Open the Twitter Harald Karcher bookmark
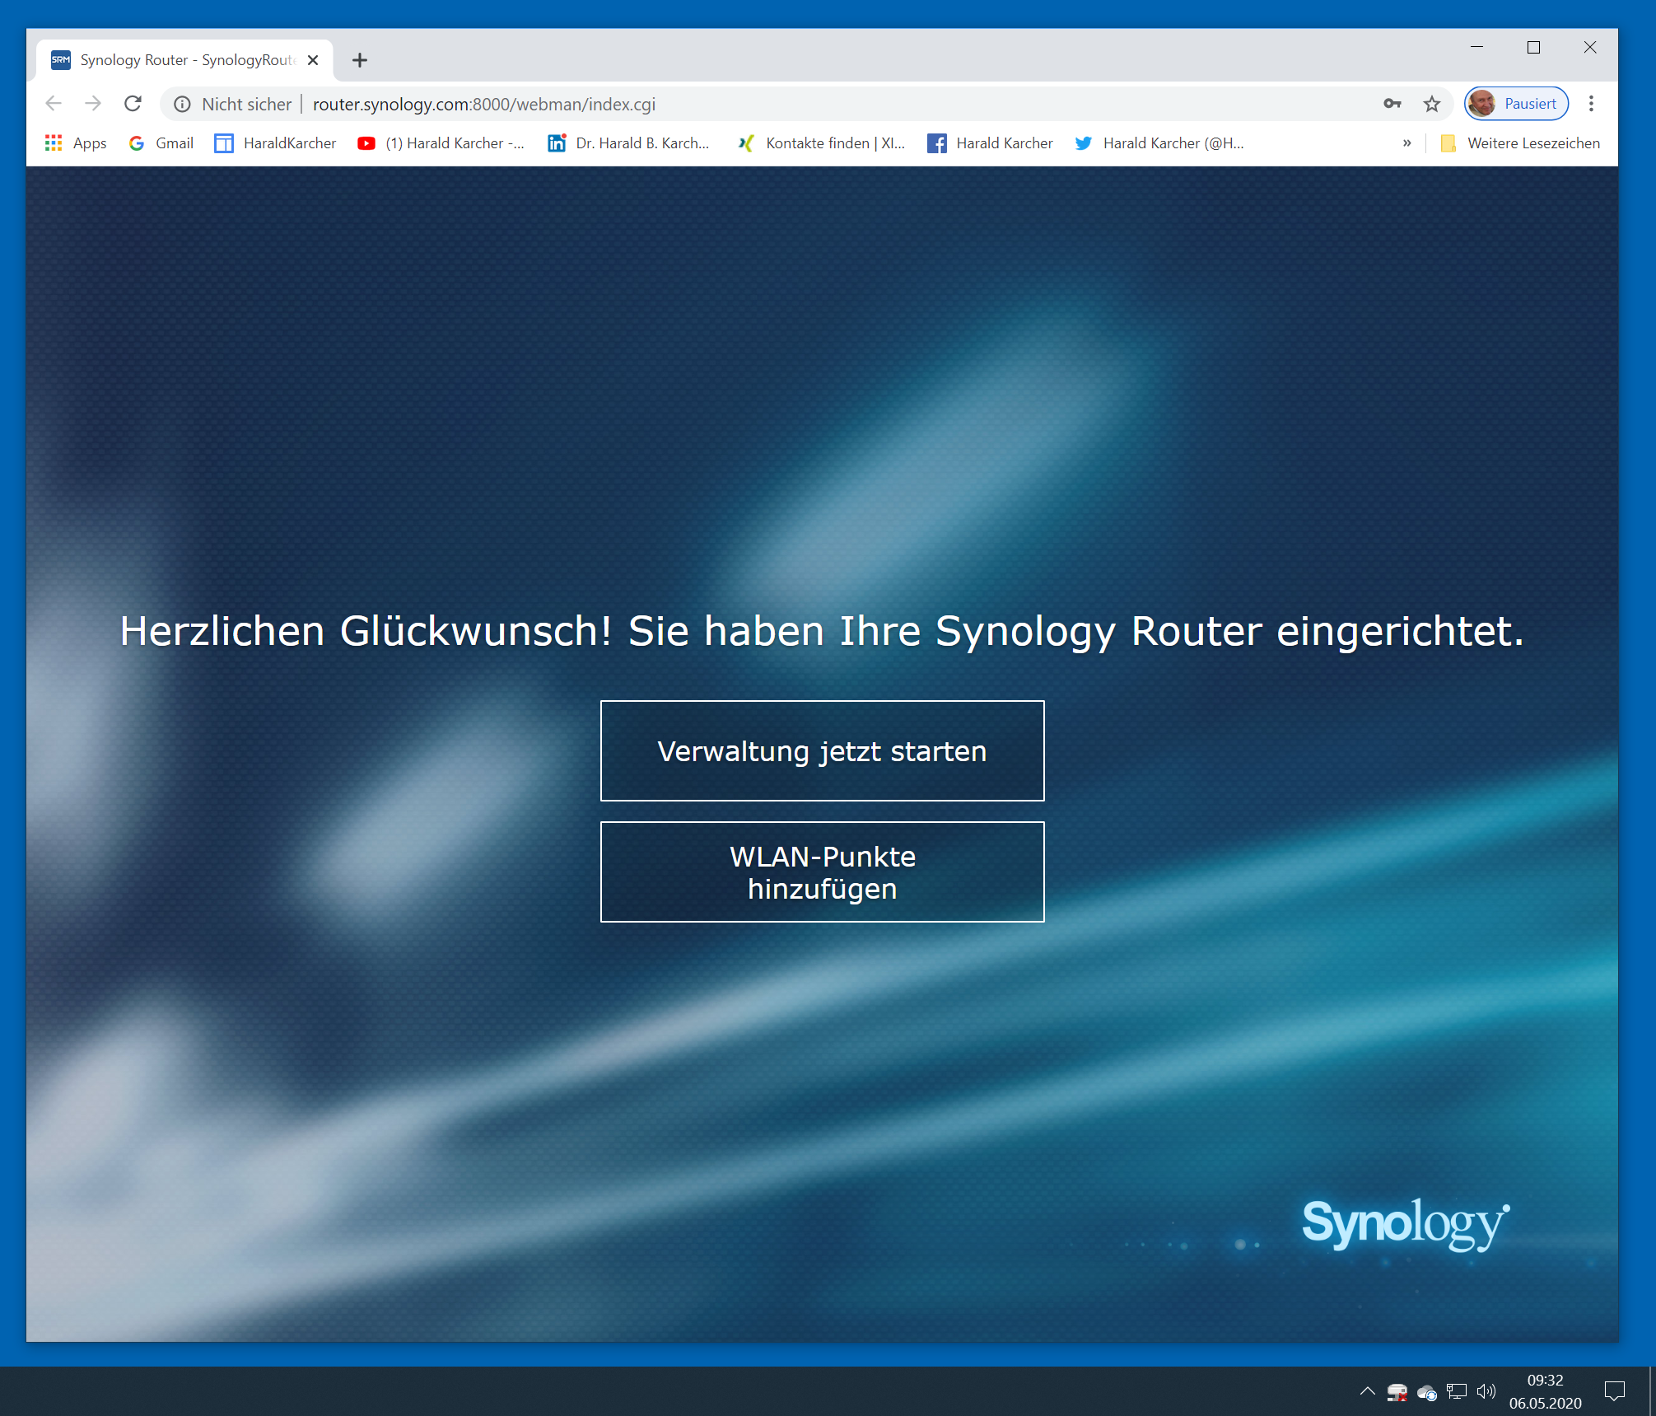 [x=1159, y=143]
